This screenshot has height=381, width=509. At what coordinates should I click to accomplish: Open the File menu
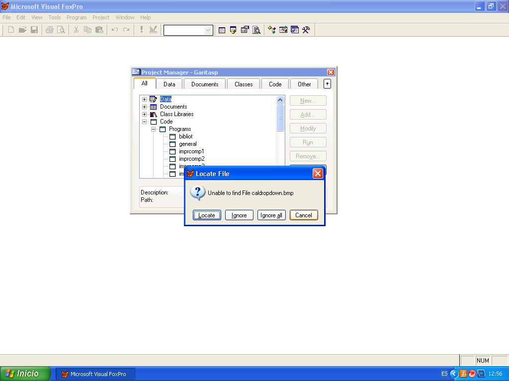(x=6, y=17)
